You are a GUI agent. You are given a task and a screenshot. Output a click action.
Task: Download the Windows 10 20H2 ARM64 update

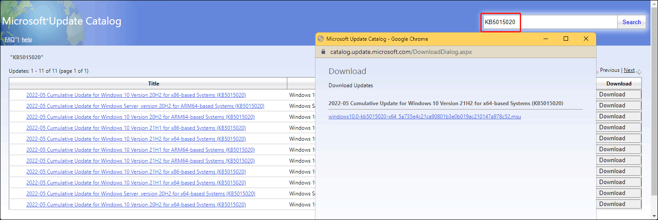pyautogui.click(x=619, y=117)
